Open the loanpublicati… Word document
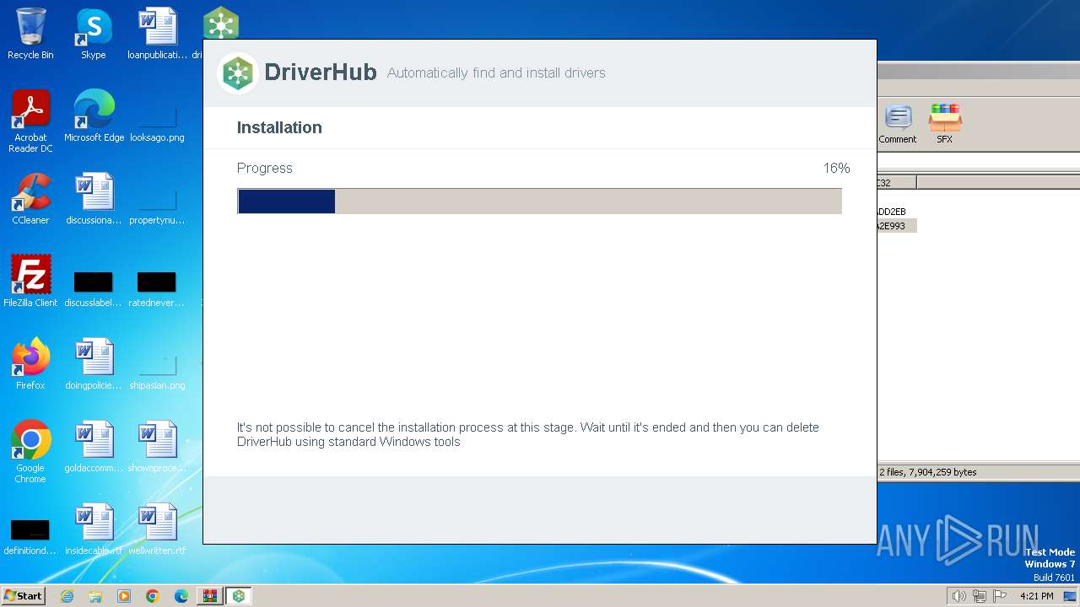Image resolution: width=1080 pixels, height=607 pixels. click(x=158, y=34)
